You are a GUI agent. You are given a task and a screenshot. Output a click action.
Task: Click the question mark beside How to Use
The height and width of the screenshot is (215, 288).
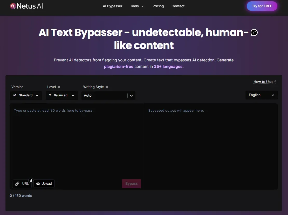[x=275, y=82]
